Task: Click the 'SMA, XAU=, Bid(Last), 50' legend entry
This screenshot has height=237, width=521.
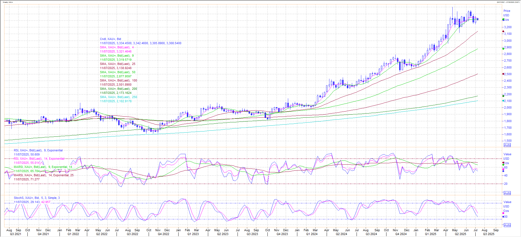Action: (x=118, y=72)
